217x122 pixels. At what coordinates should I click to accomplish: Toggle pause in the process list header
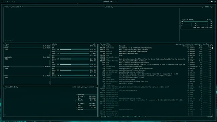click(178, 44)
